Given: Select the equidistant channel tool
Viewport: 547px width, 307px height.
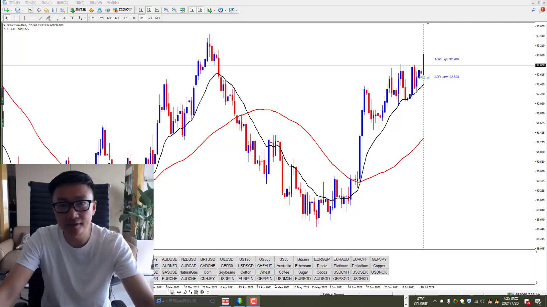Looking at the screenshot, I should click(48, 18).
